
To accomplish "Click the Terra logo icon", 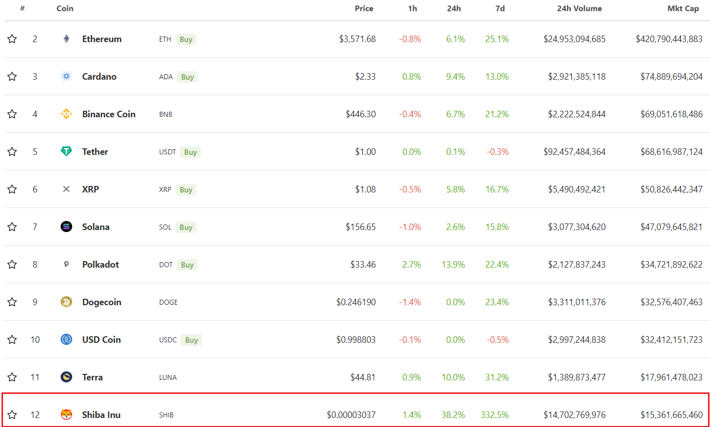I will click(66, 377).
